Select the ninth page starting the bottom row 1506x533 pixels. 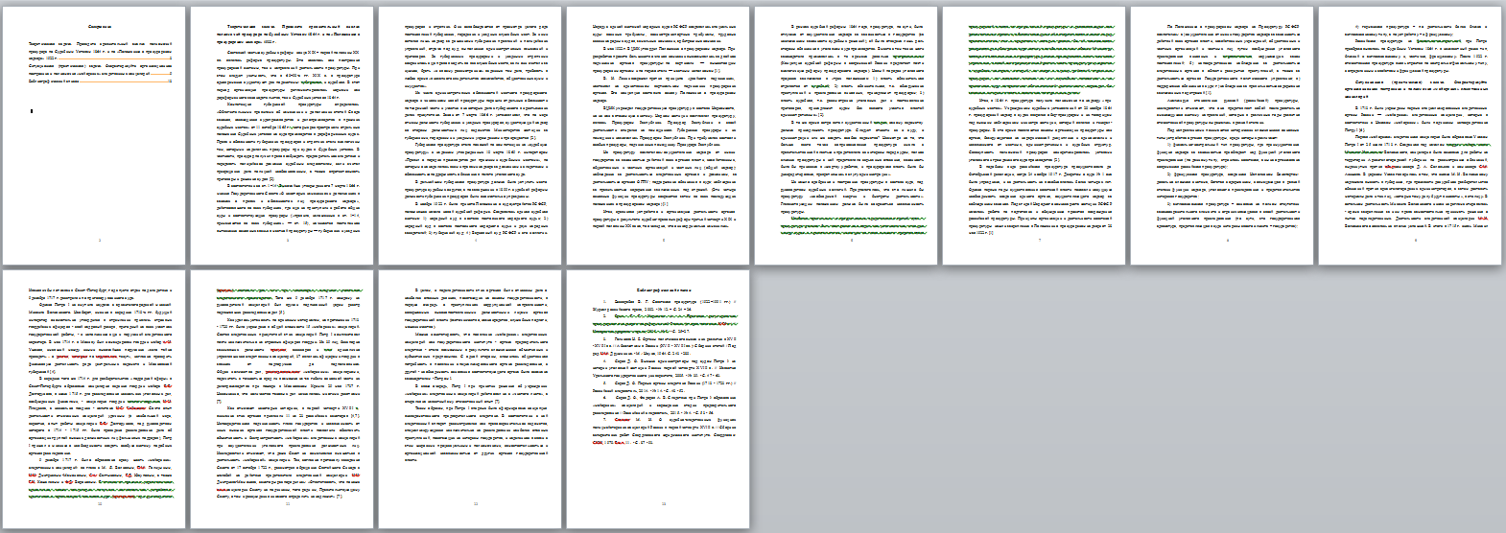coord(94,399)
